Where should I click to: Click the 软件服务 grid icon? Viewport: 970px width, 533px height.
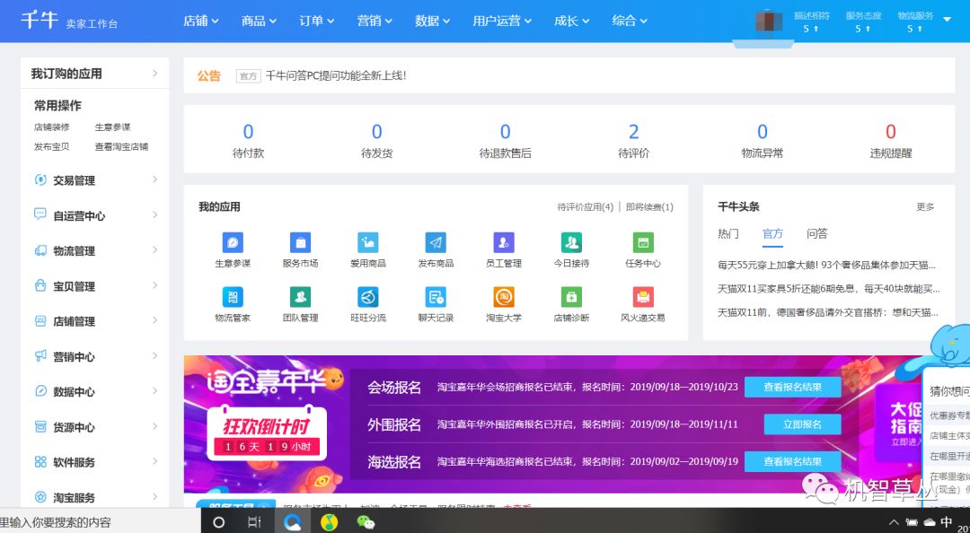coord(40,461)
